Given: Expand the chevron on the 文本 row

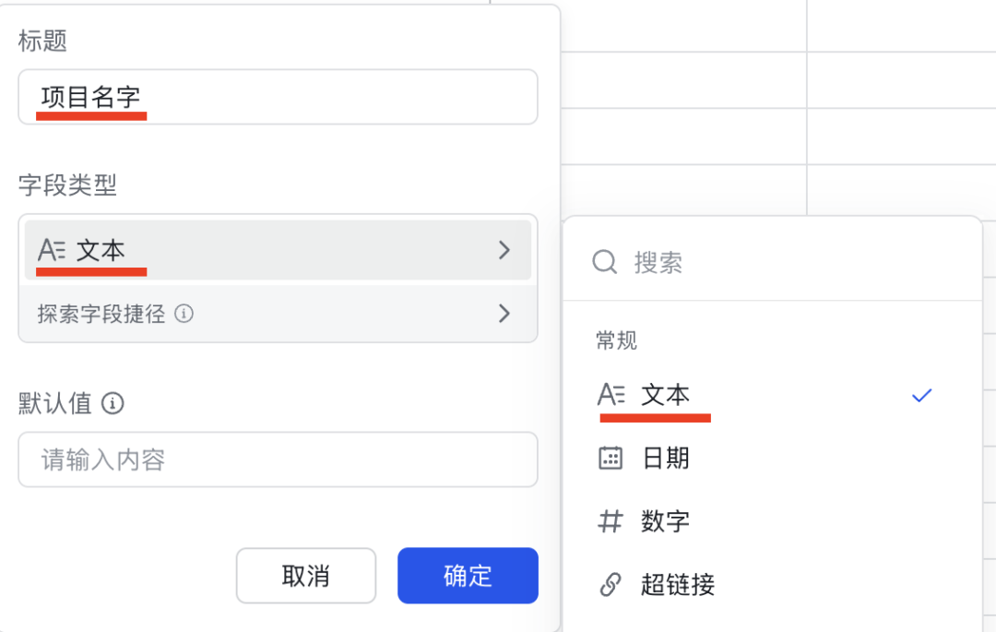Looking at the screenshot, I should (x=504, y=250).
